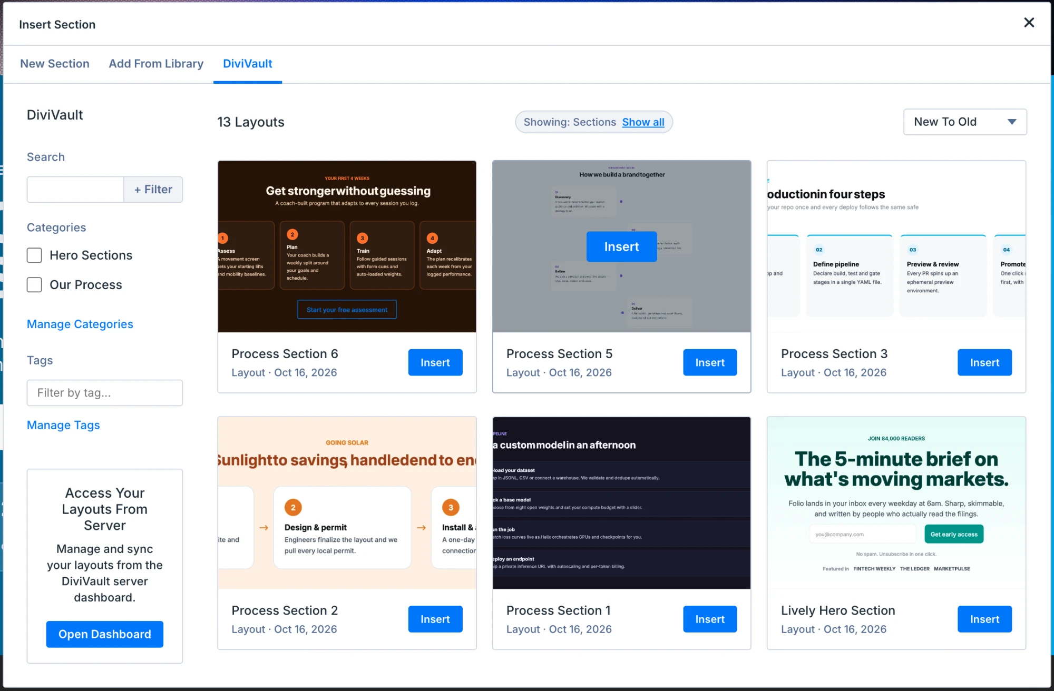The image size is (1054, 691).
Task: Insert Process Section 3 layout
Action: point(984,362)
